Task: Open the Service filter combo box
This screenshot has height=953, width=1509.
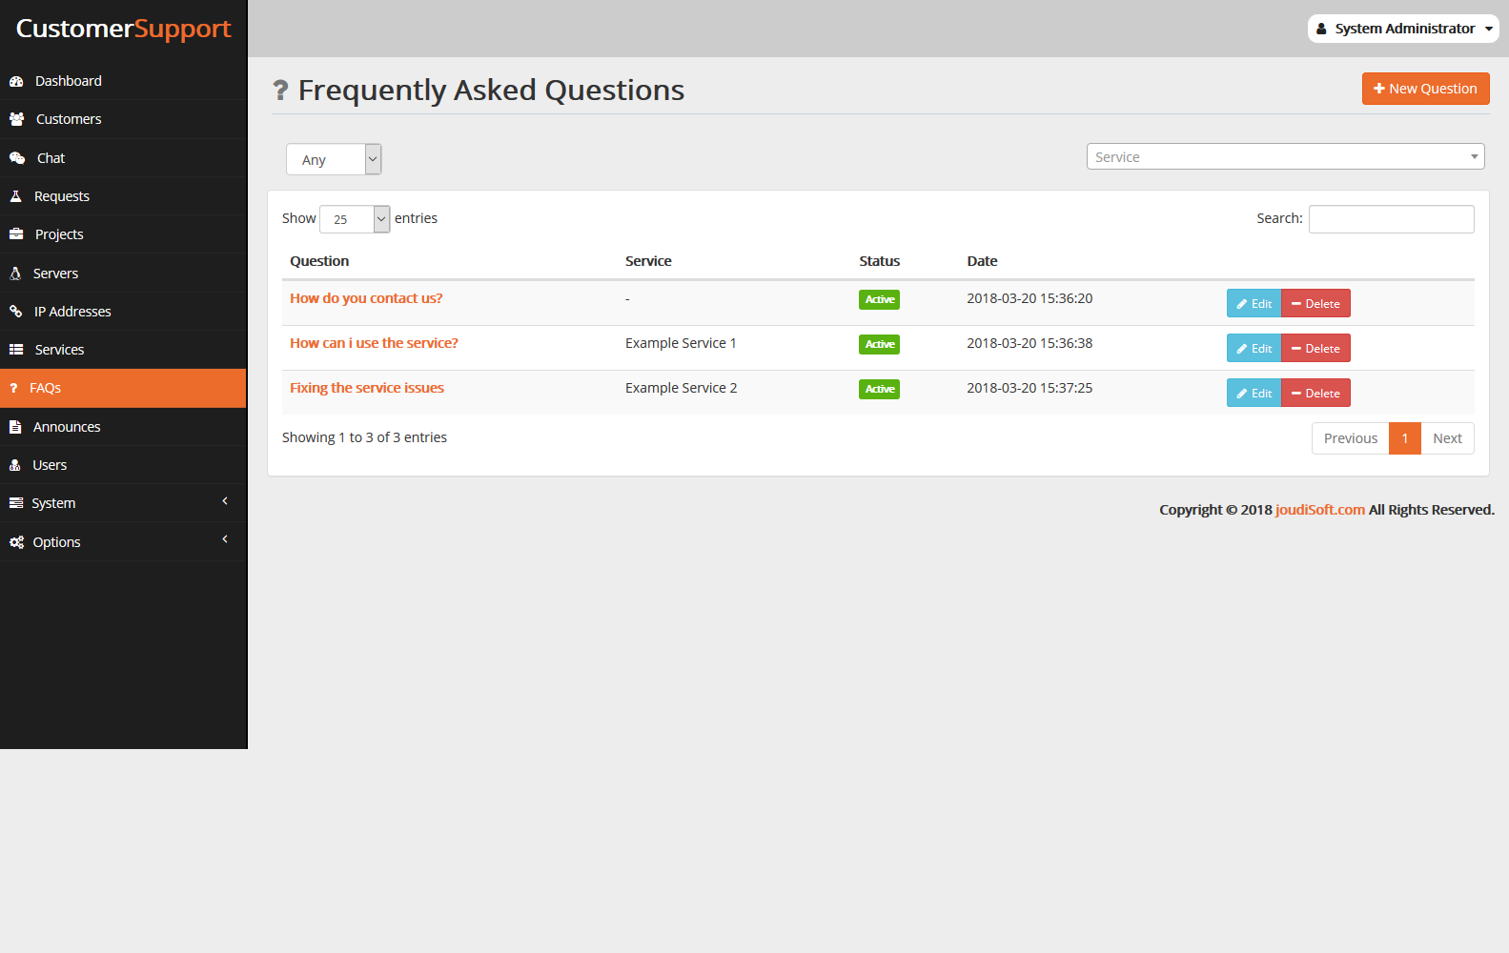Action: (1285, 156)
